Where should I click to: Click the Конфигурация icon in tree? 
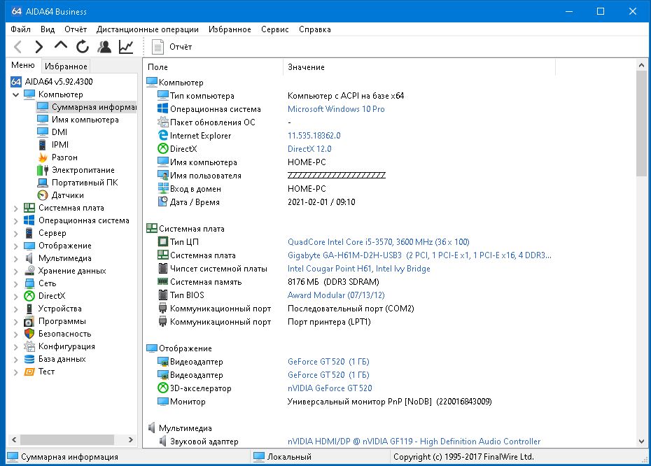click(x=29, y=346)
